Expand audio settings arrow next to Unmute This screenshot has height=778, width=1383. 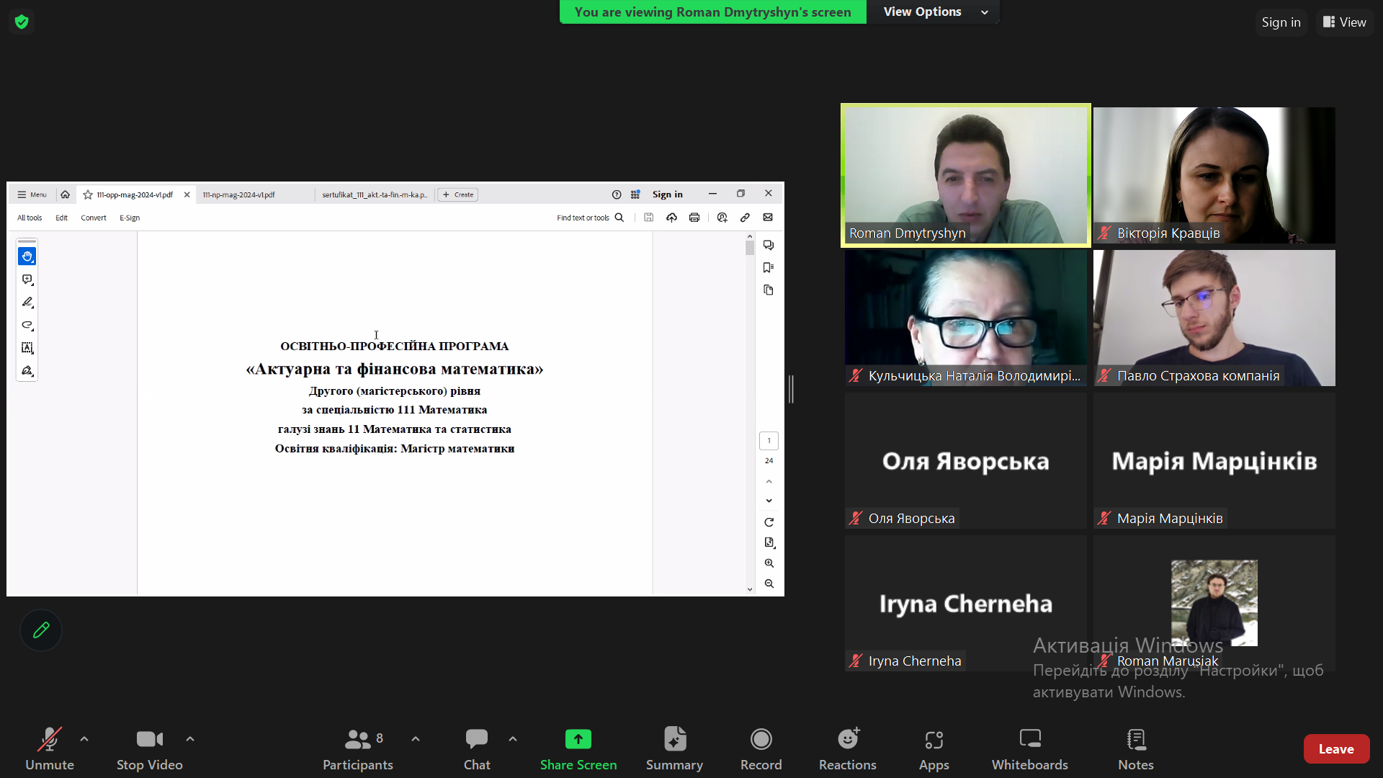84,739
